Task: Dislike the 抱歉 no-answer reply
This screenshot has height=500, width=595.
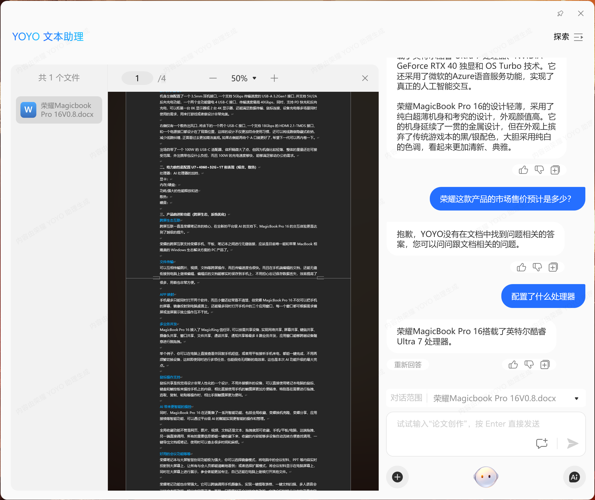Action: (x=537, y=267)
